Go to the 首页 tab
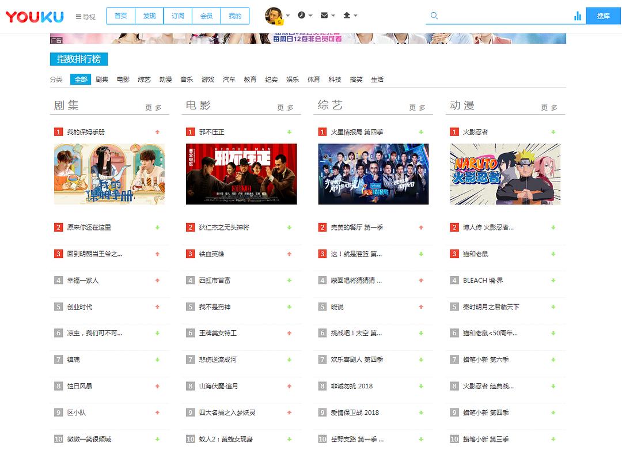Viewport: 622px width, 454px height. click(x=121, y=16)
